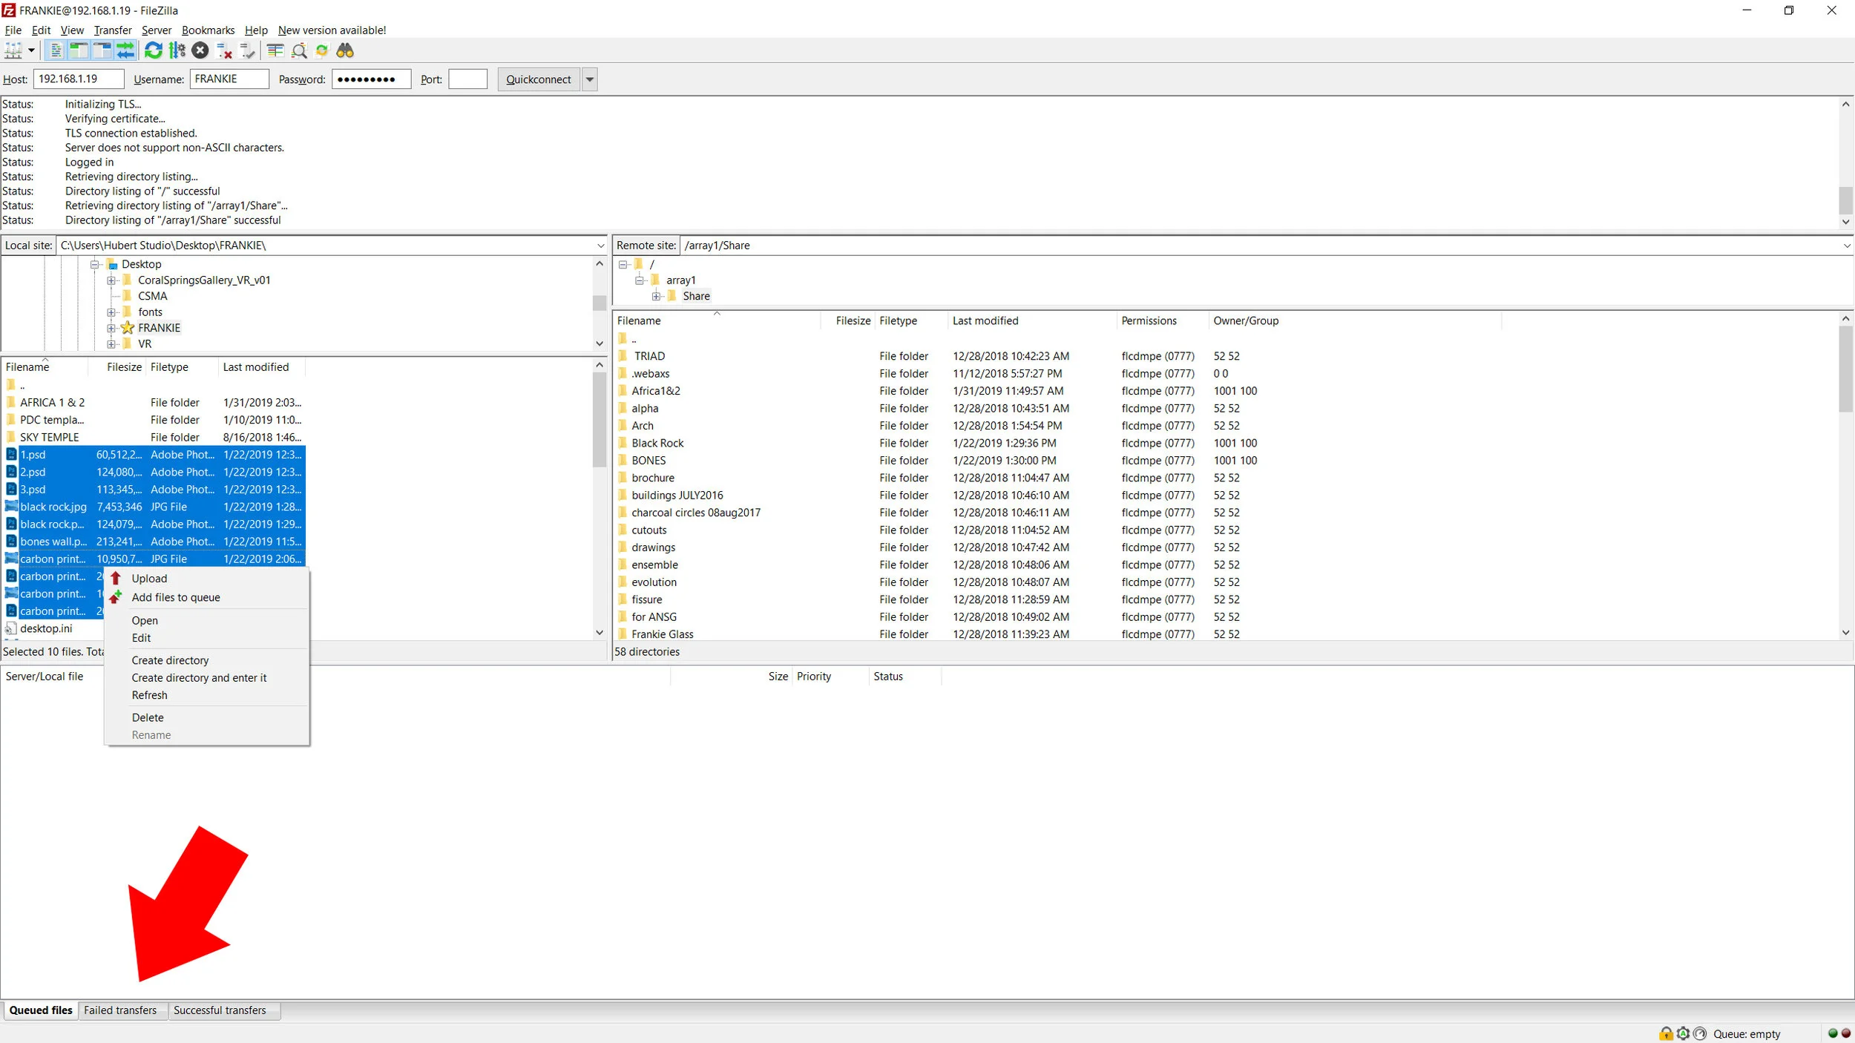Select Add files to queue
Image resolution: width=1855 pixels, height=1043 pixels.
tap(176, 598)
